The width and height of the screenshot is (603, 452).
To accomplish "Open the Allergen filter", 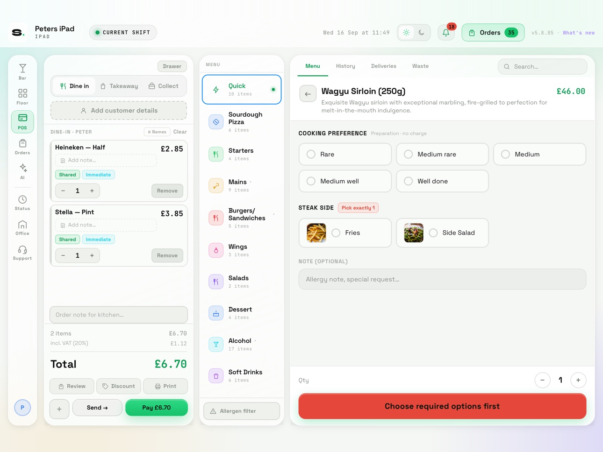I will (242, 411).
